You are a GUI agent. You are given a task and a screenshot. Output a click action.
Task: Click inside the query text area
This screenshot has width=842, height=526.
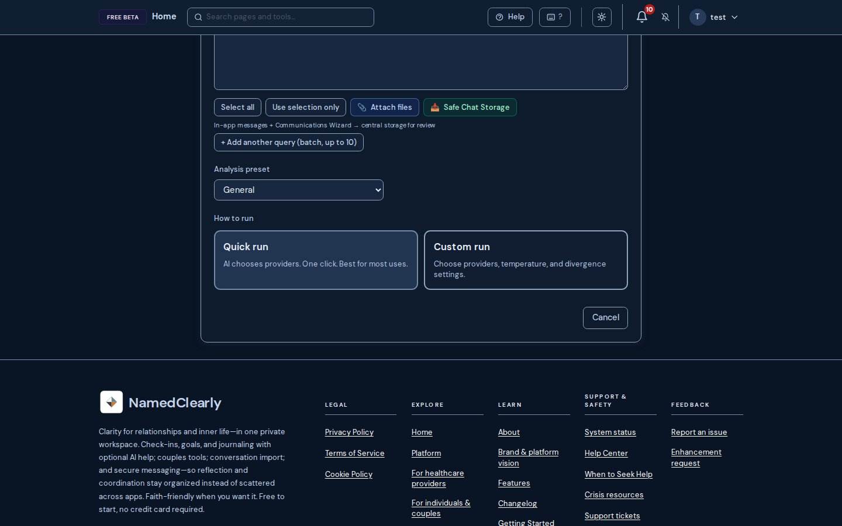421,62
